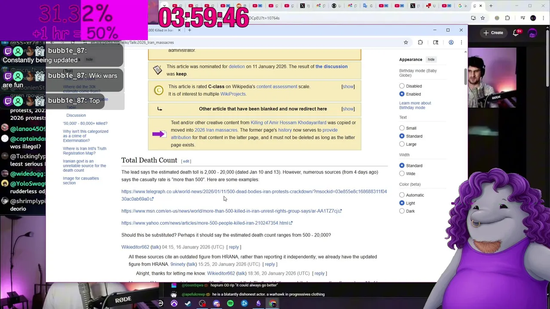Viewport: 550px width, 309px height.
Task: Open Chrome profile icon in Wikipedia window
Action: pos(451,42)
